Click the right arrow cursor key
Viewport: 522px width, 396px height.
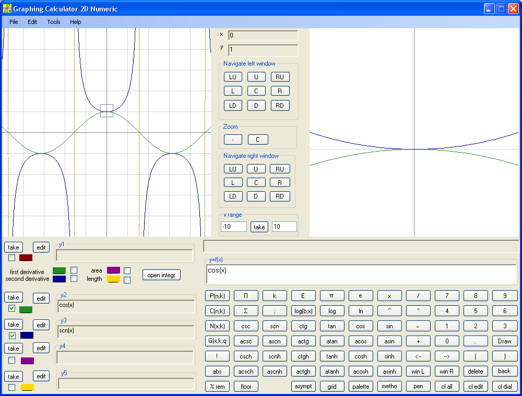click(x=447, y=356)
